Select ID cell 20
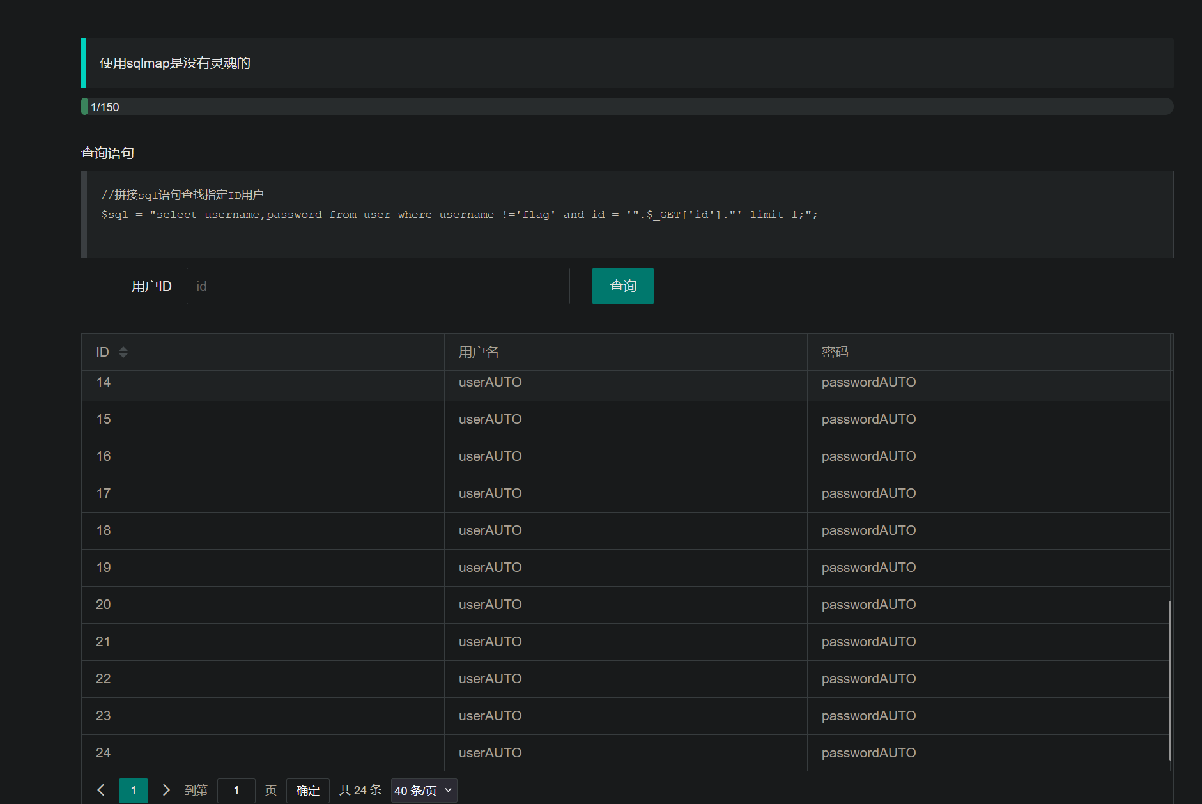The height and width of the screenshot is (804, 1202). (x=263, y=605)
